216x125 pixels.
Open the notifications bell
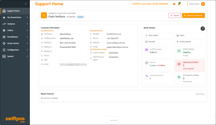click(179, 4)
